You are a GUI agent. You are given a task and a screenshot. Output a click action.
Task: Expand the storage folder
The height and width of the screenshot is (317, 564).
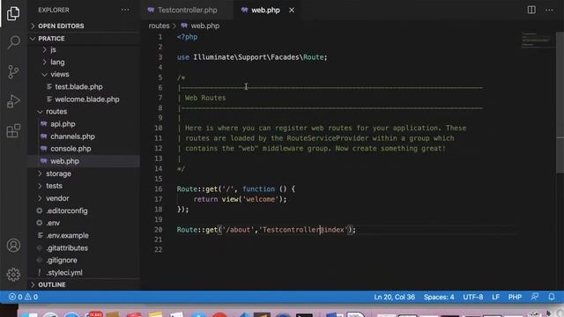coord(58,173)
